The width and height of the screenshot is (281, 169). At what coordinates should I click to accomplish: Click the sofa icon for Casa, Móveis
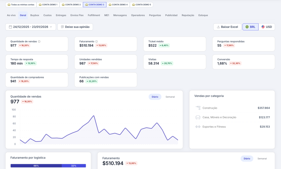(198, 117)
